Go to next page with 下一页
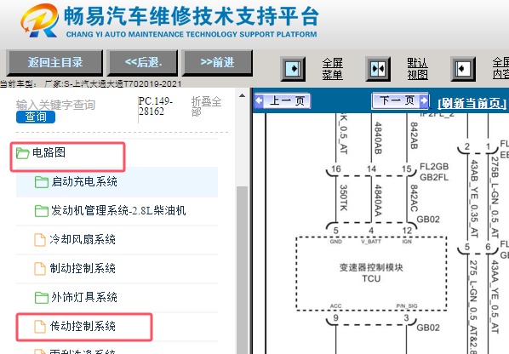 tap(400, 100)
